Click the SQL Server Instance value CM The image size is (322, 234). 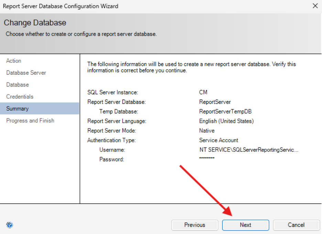tap(203, 92)
